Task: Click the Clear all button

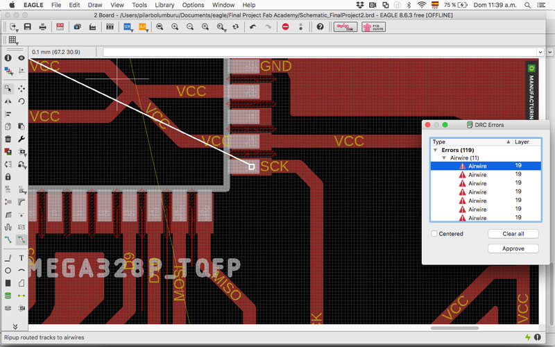Action: coord(513,234)
